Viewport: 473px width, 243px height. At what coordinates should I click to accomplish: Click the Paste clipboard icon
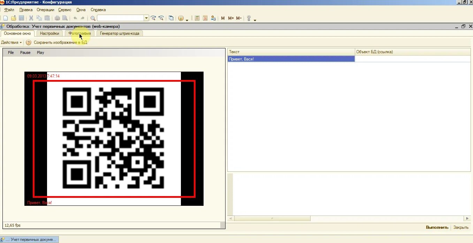47,18
